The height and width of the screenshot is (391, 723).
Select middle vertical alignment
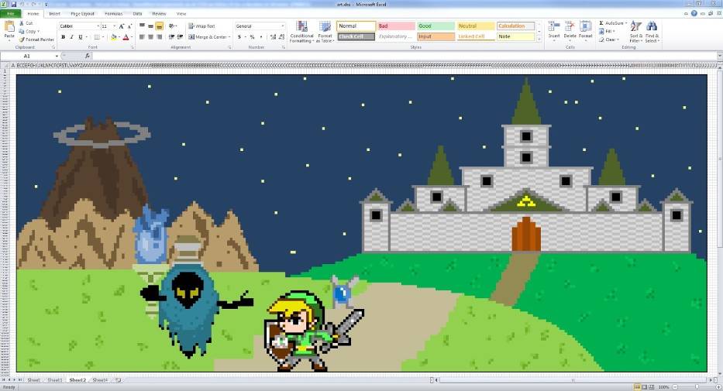tap(151, 26)
